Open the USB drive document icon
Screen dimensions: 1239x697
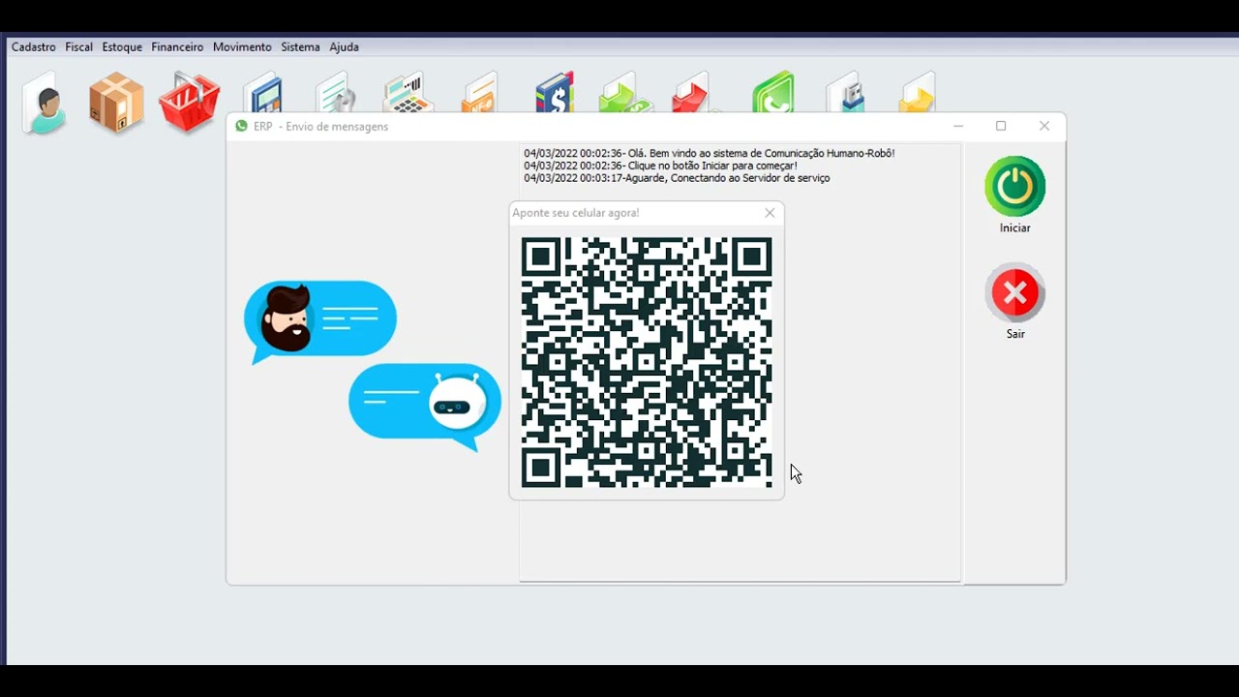point(845,93)
